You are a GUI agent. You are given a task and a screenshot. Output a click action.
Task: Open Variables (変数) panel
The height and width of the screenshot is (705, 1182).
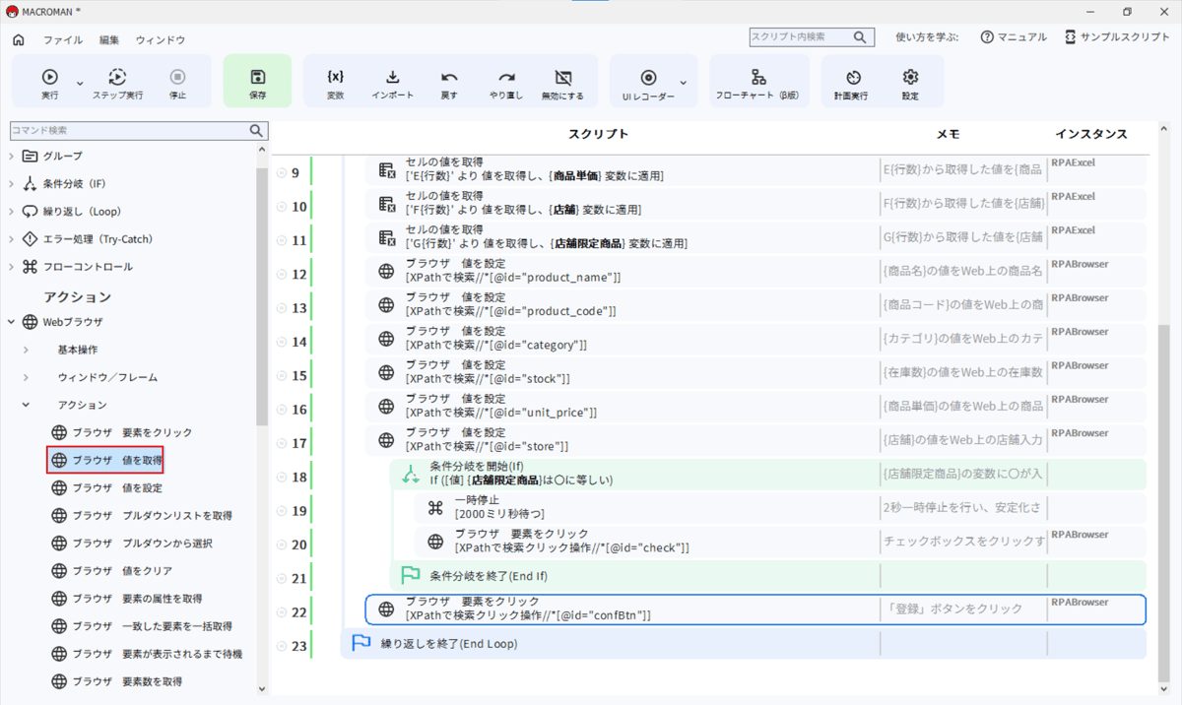click(336, 82)
